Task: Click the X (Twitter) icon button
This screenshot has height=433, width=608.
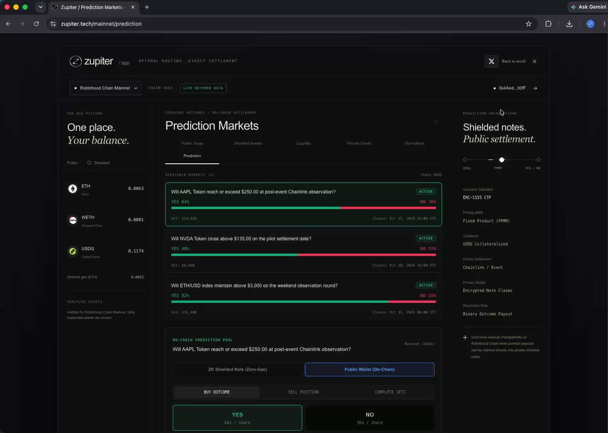Action: [491, 61]
